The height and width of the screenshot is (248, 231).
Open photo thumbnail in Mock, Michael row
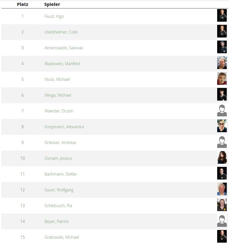222,79
